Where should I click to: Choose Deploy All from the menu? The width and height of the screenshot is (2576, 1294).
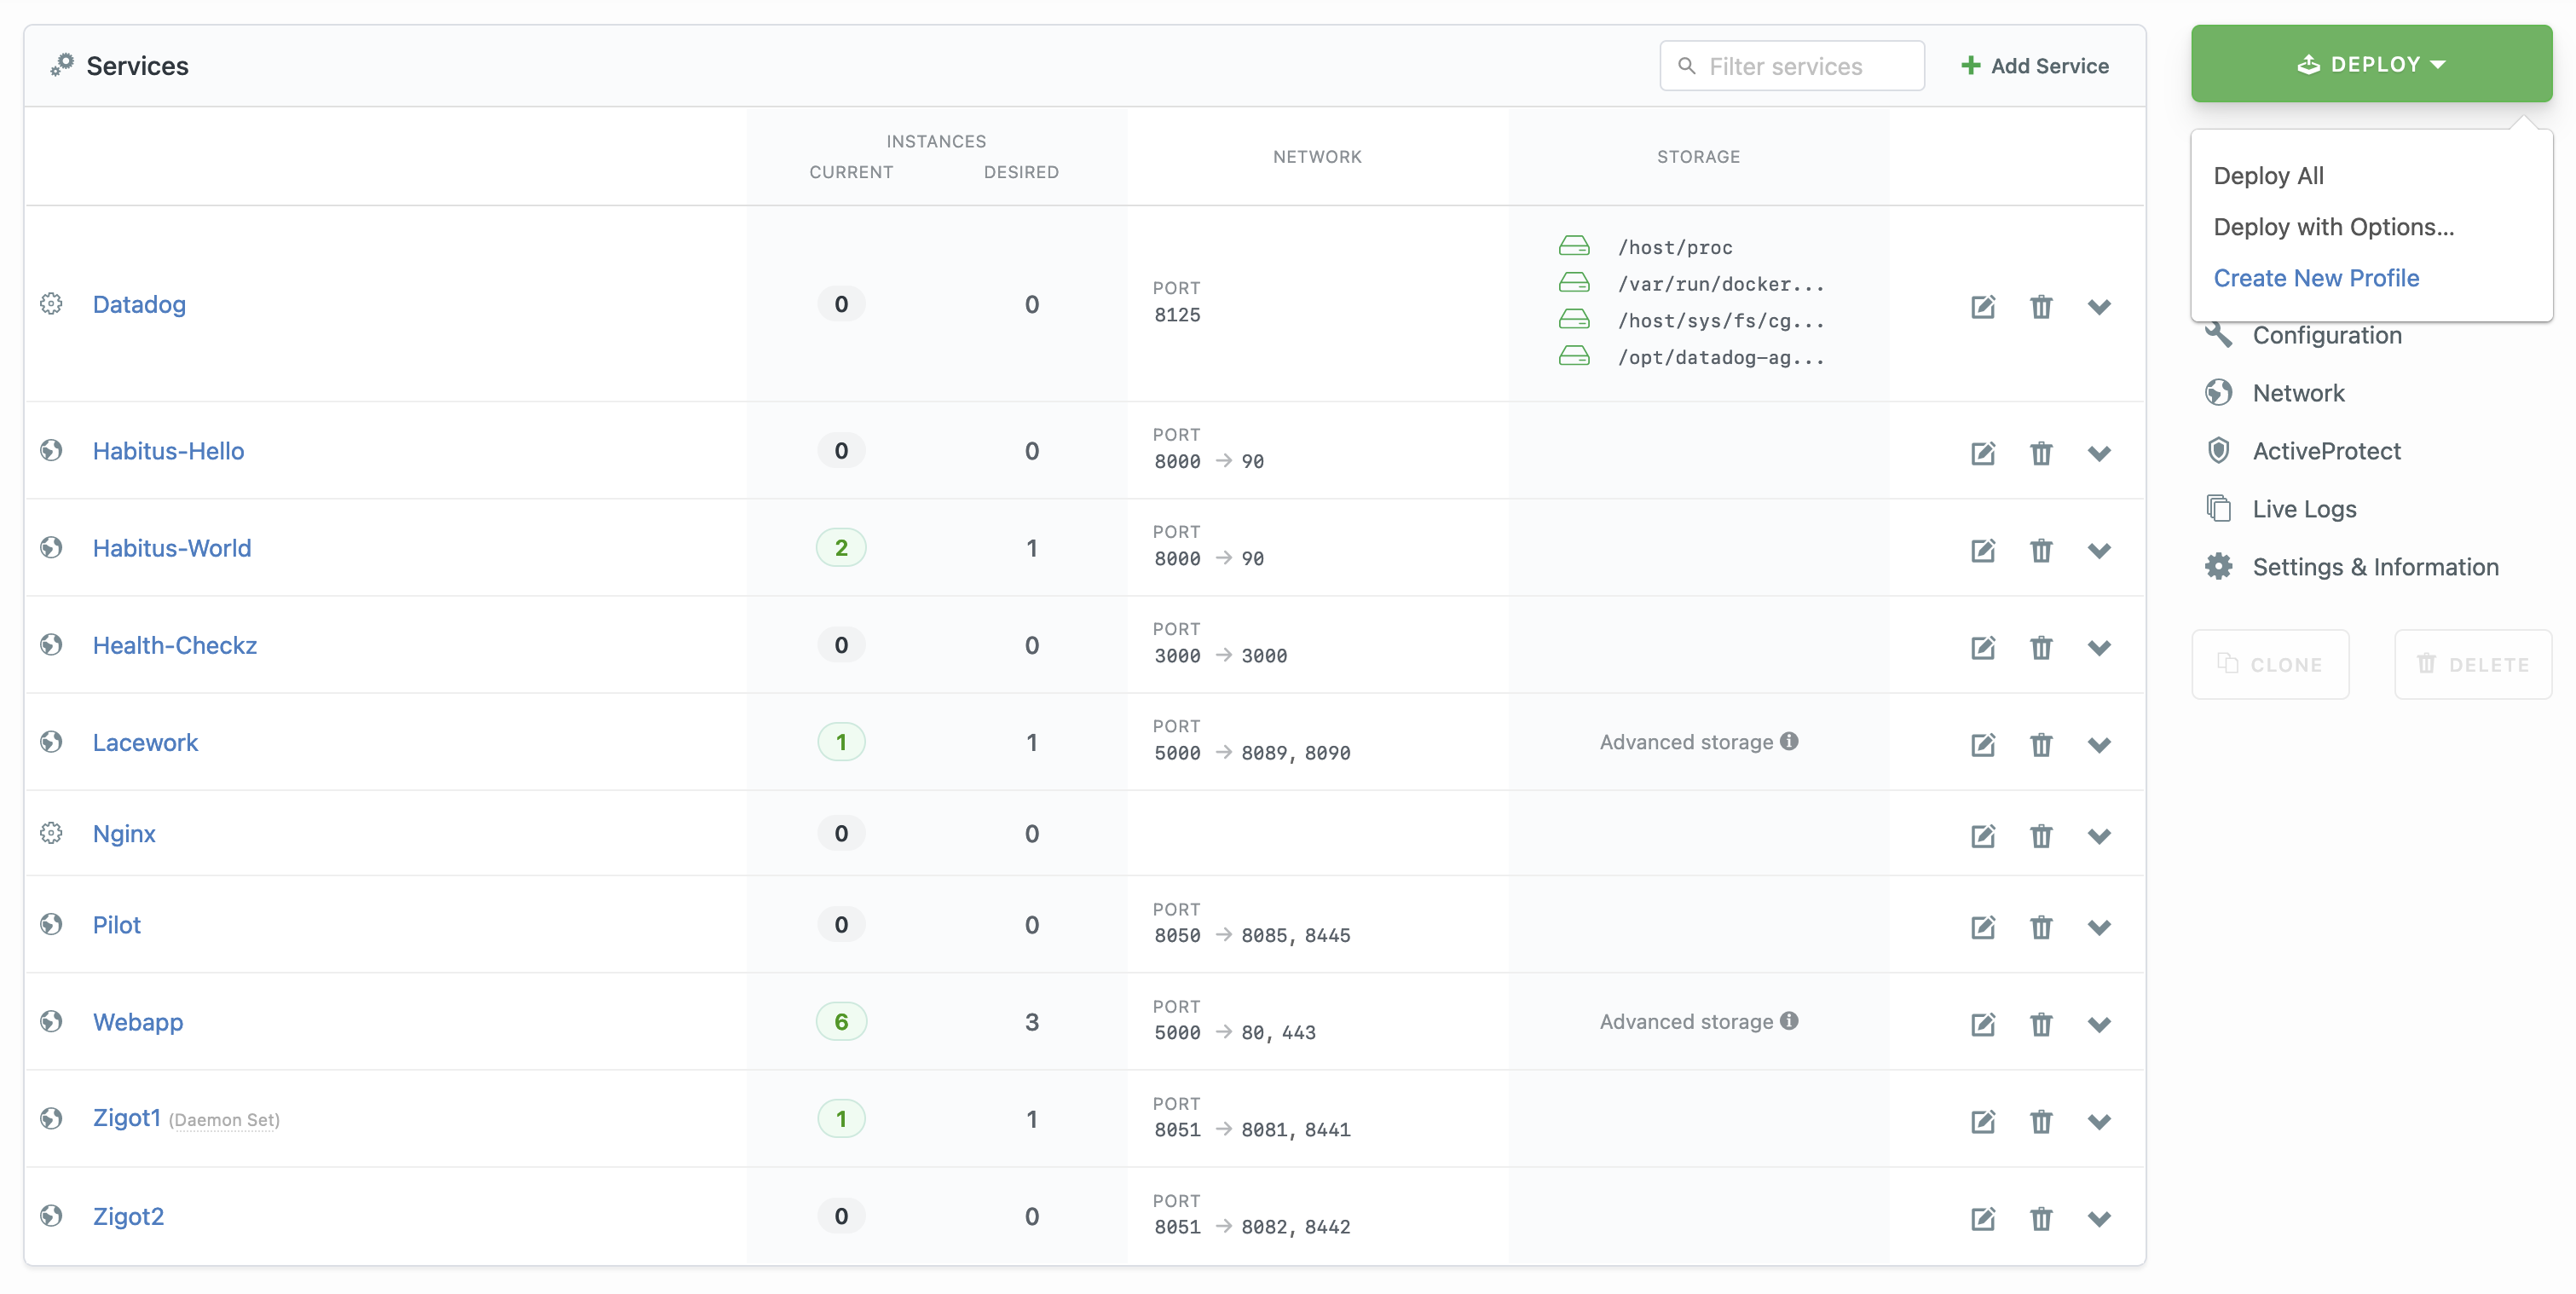(x=2269, y=175)
